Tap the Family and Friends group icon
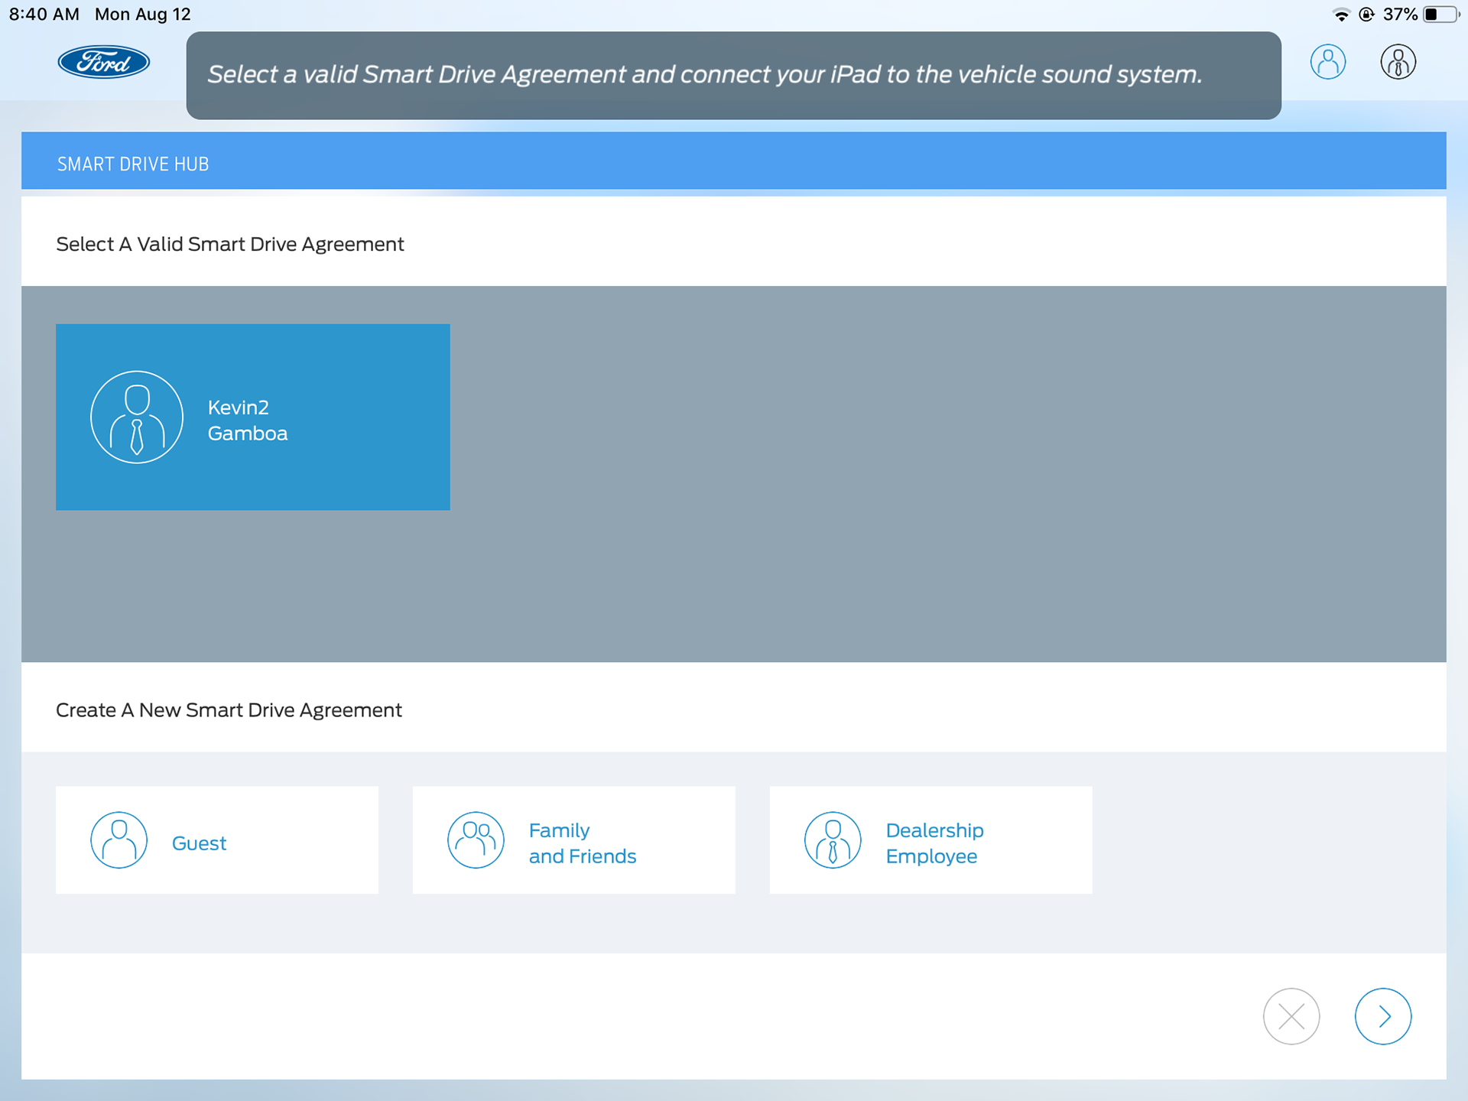Image resolution: width=1468 pixels, height=1101 pixels. [x=476, y=840]
